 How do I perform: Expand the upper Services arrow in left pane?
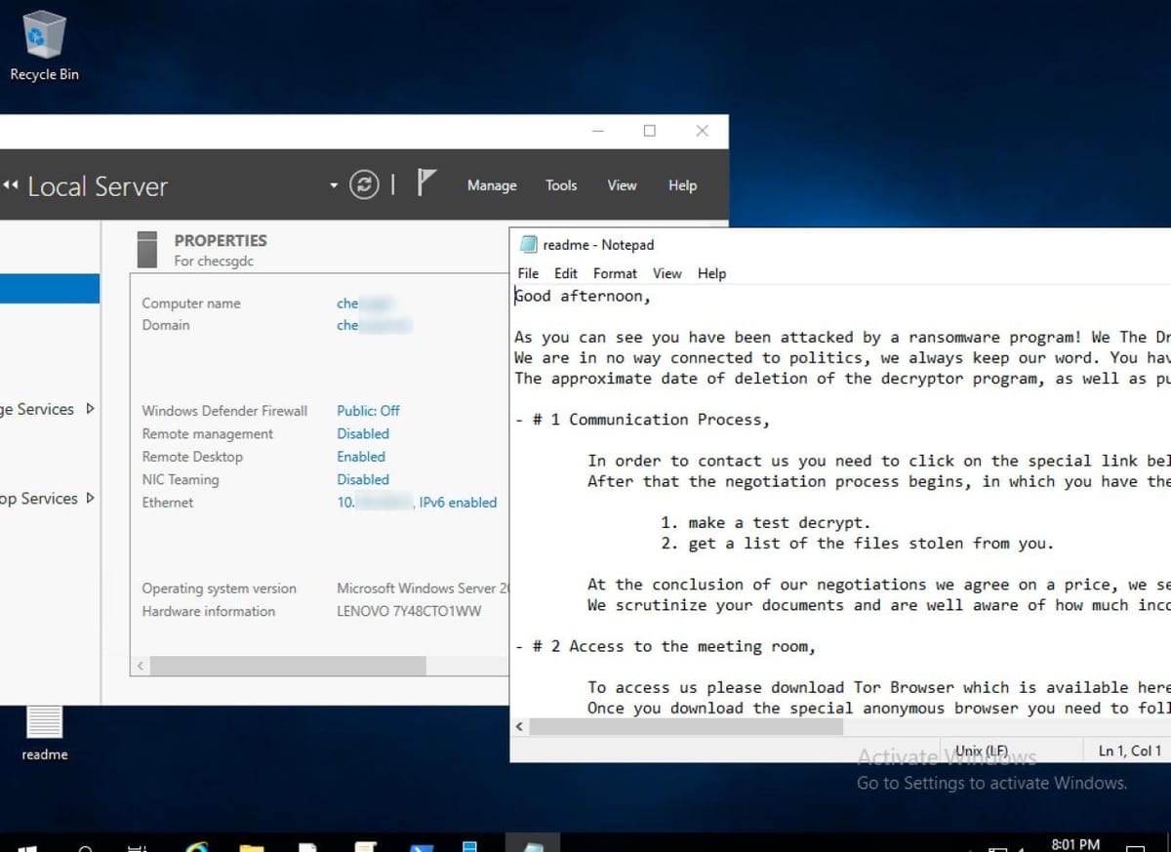[91, 409]
